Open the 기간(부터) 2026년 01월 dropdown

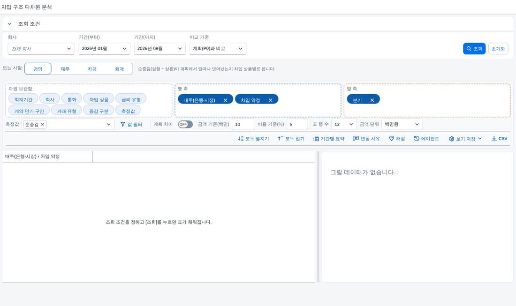(104, 49)
